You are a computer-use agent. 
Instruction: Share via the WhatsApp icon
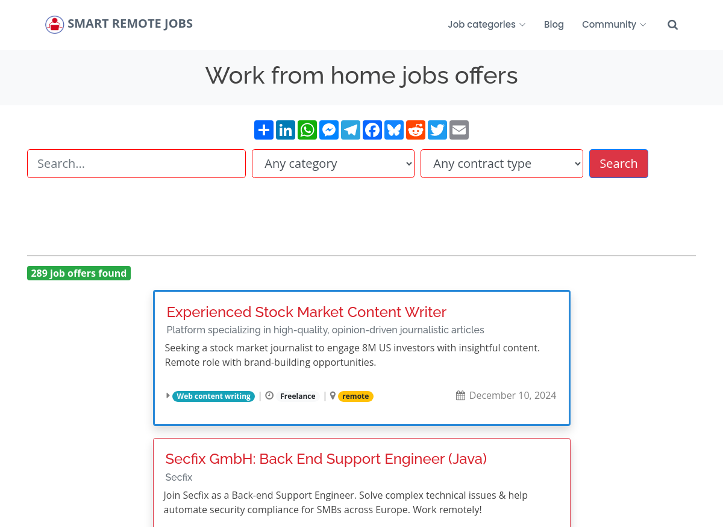[307, 130]
